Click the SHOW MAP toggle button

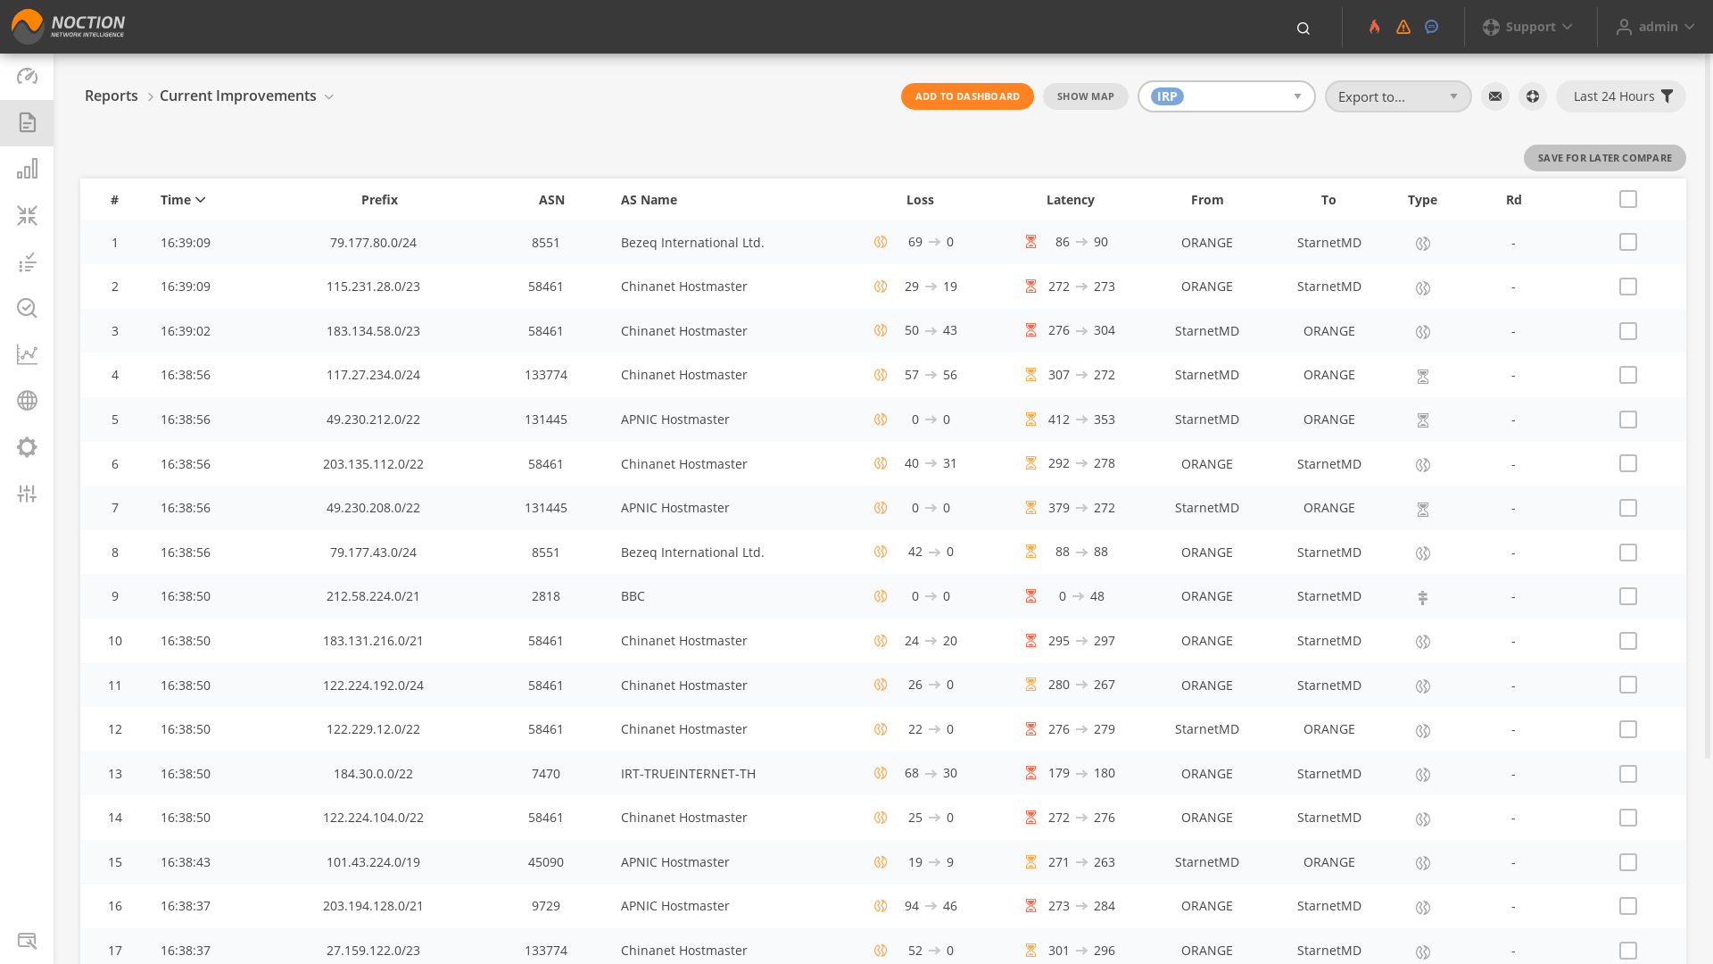(x=1084, y=96)
